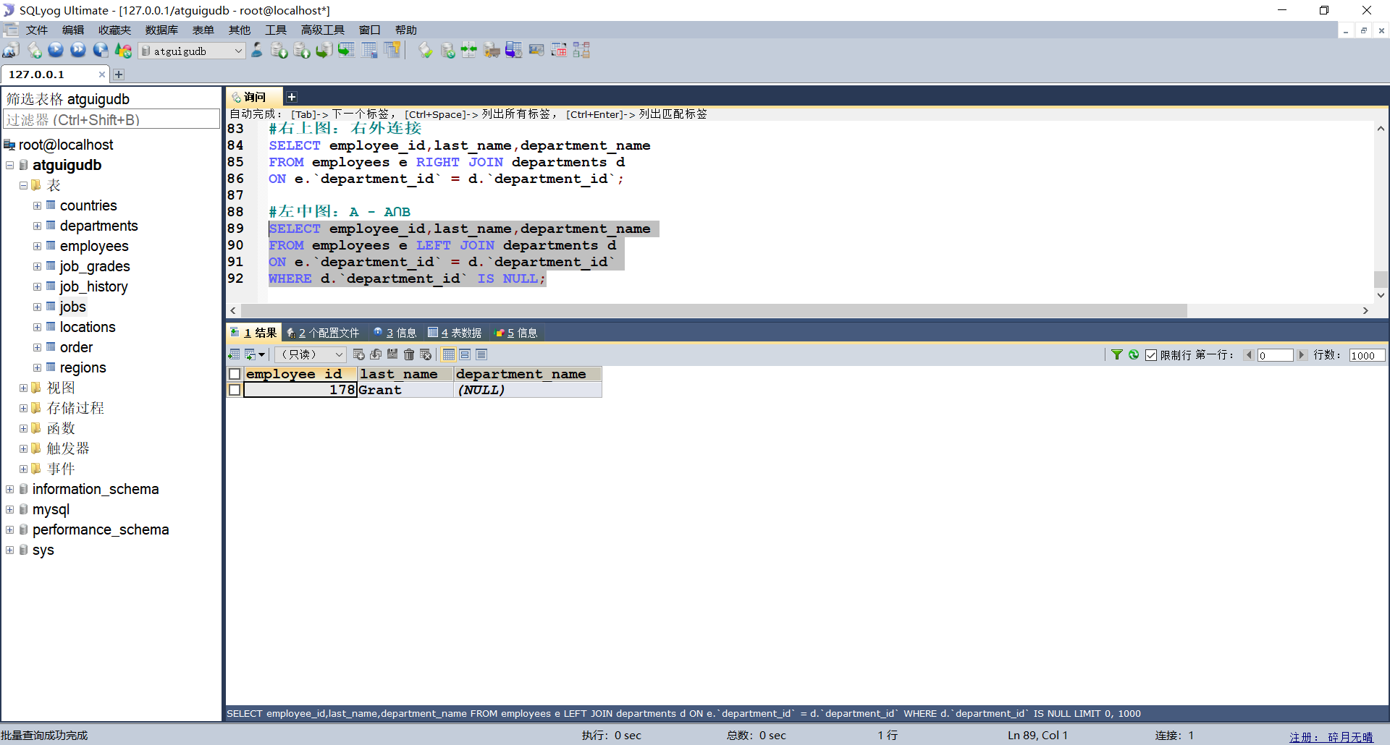This screenshot has height=745, width=1390.
Task: Expand the views folder node
Action: point(23,388)
